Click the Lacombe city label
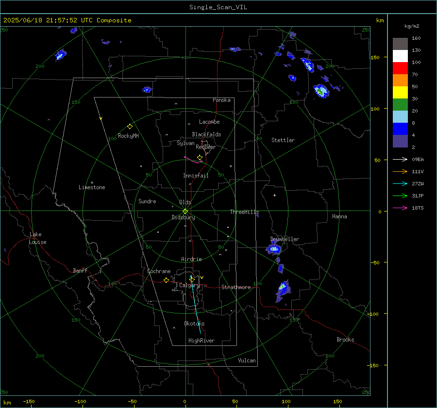The height and width of the screenshot is (408, 437). tap(209, 122)
